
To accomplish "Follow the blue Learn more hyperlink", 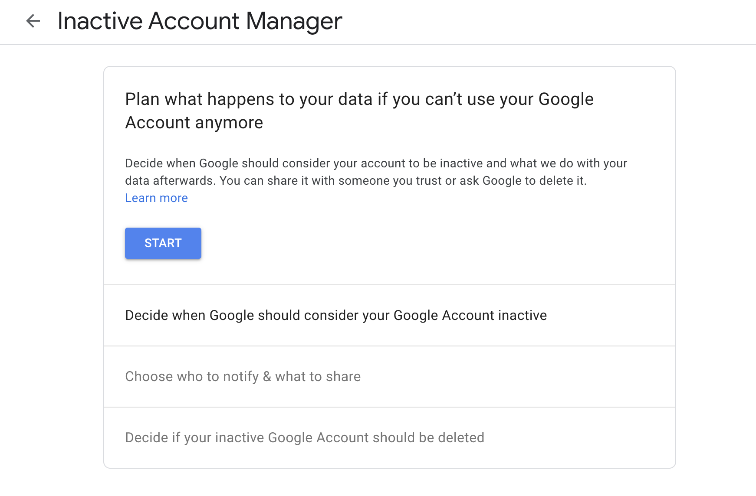I will pyautogui.click(x=156, y=198).
